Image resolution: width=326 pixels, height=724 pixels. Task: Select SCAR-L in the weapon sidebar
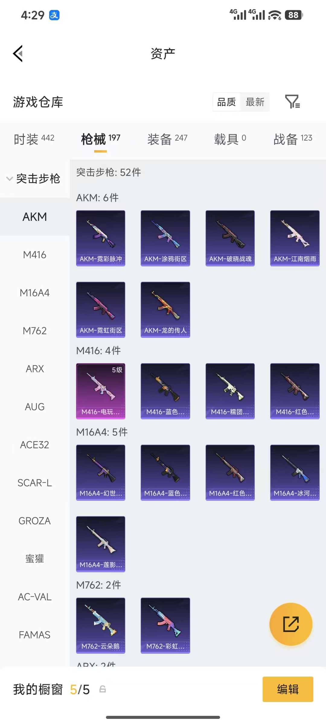[35, 483]
